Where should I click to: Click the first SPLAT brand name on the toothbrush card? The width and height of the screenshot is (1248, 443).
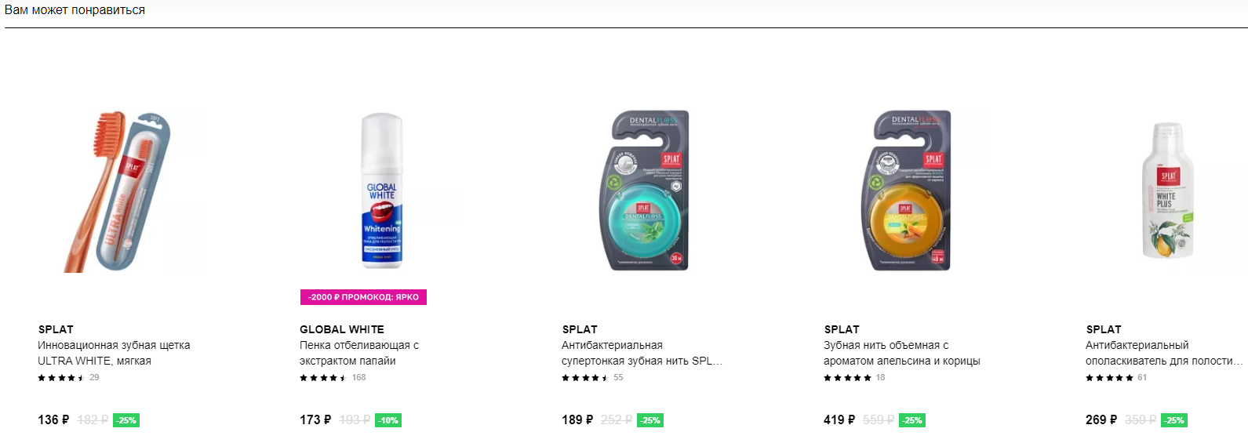point(56,329)
